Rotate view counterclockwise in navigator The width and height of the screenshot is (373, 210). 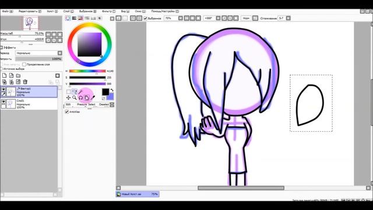click(48, 40)
